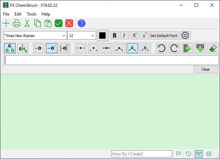
Task: Decrease font size with small A icon
Action: tap(144, 35)
